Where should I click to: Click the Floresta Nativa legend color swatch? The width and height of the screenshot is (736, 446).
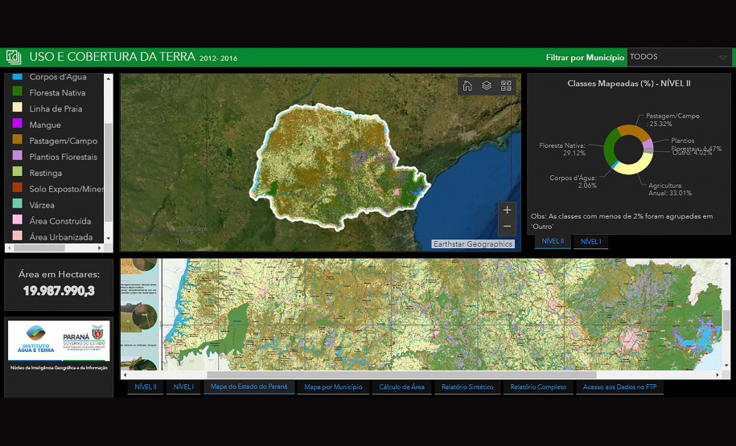pyautogui.click(x=18, y=92)
